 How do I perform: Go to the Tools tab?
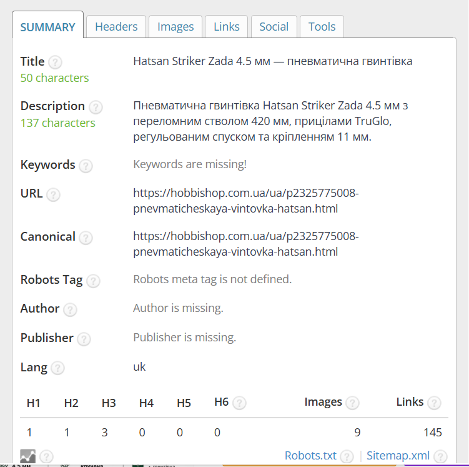[x=322, y=27]
